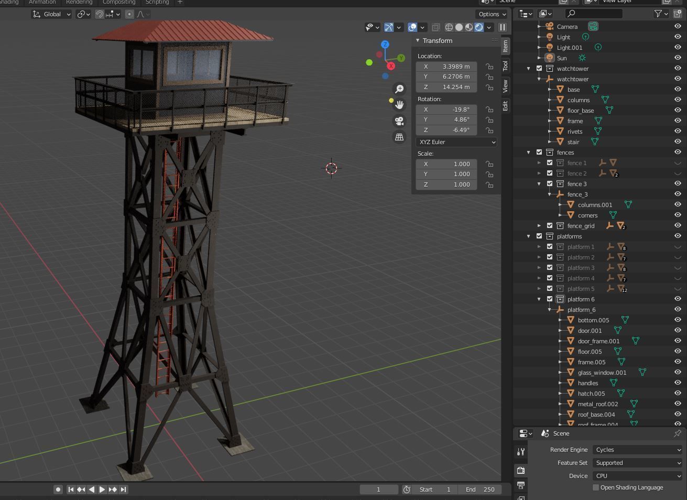The height and width of the screenshot is (500, 687).
Task: Hide door.001 via eye icon
Action: point(678,330)
